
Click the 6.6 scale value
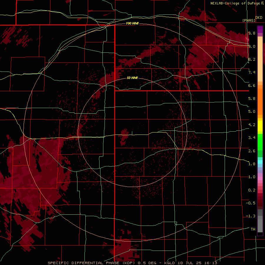252,85
